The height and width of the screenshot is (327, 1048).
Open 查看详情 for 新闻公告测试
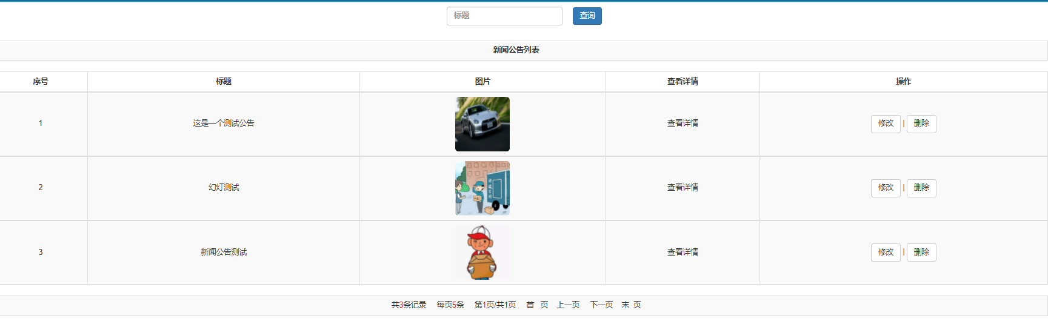tap(683, 252)
